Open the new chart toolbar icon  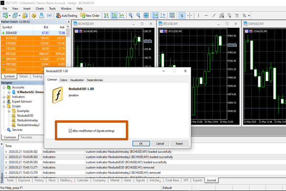(5, 16)
